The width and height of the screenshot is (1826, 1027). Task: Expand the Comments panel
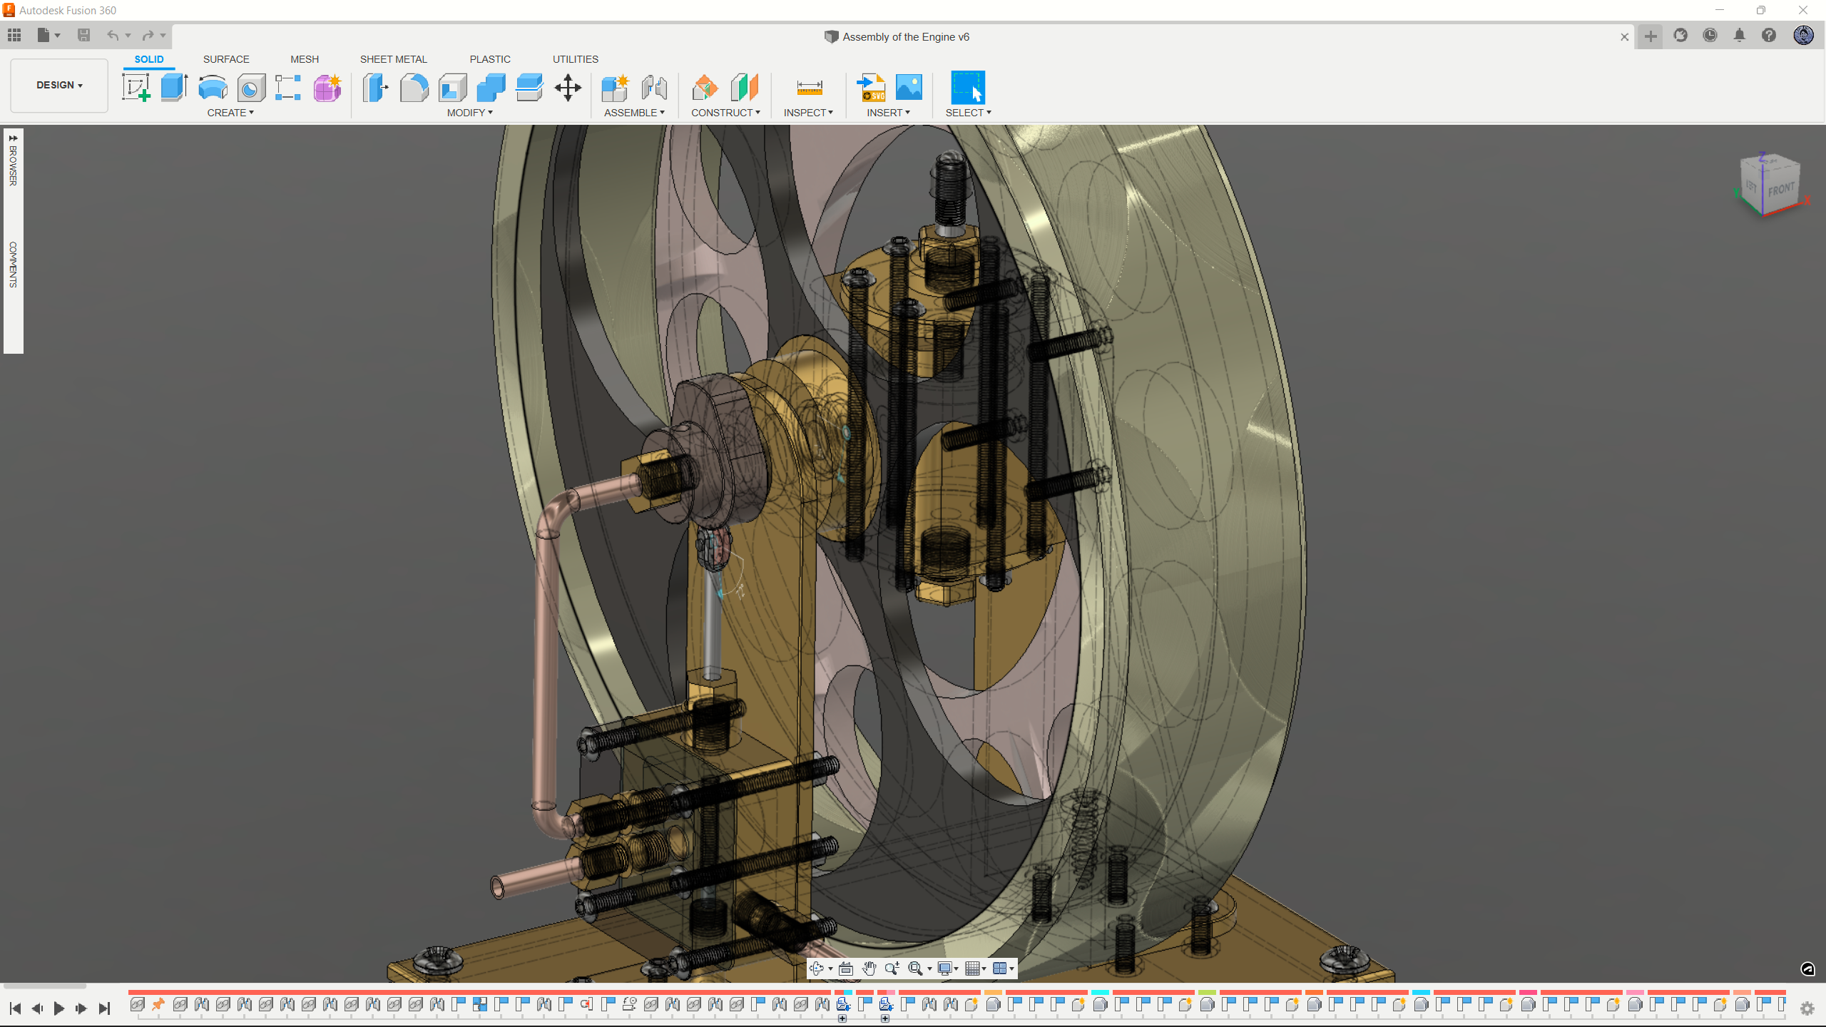13,264
